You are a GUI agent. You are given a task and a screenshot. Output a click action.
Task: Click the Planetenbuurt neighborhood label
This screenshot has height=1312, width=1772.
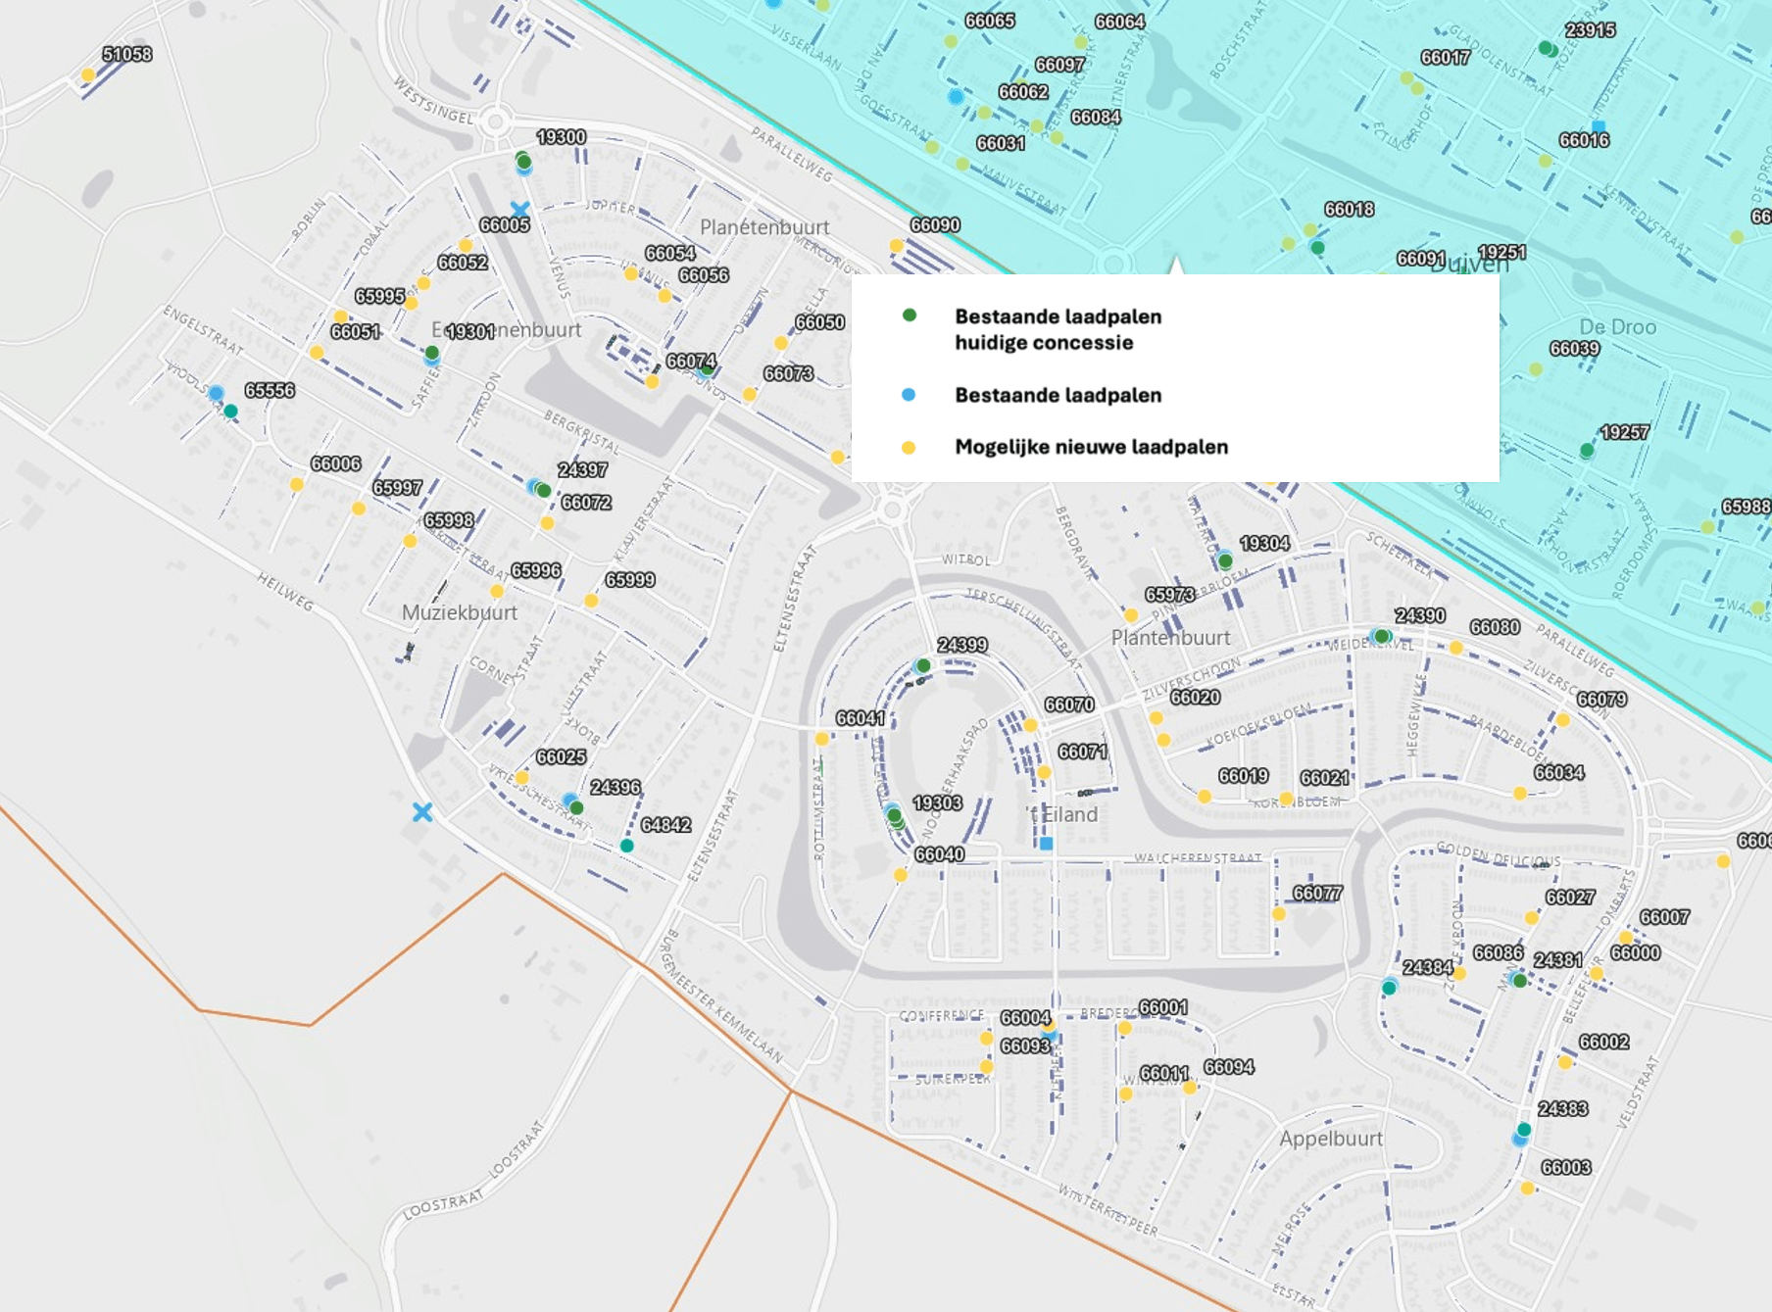click(764, 227)
